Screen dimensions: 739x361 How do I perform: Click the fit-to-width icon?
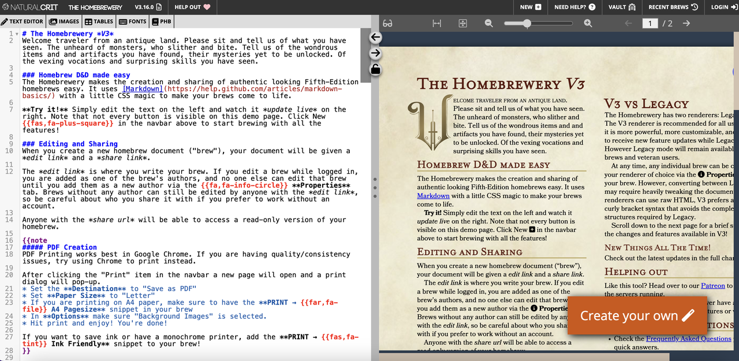[x=437, y=23]
